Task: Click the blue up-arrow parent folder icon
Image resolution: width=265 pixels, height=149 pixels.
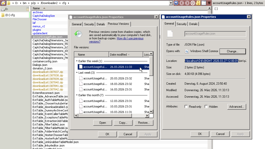Action: coord(176,3)
